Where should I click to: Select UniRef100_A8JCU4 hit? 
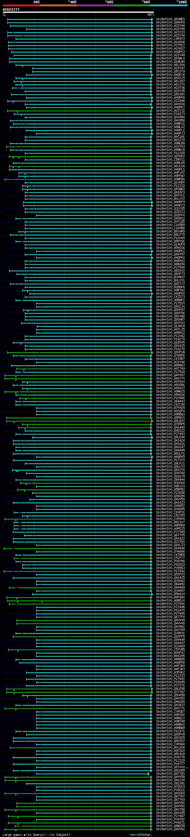(170, 166)
